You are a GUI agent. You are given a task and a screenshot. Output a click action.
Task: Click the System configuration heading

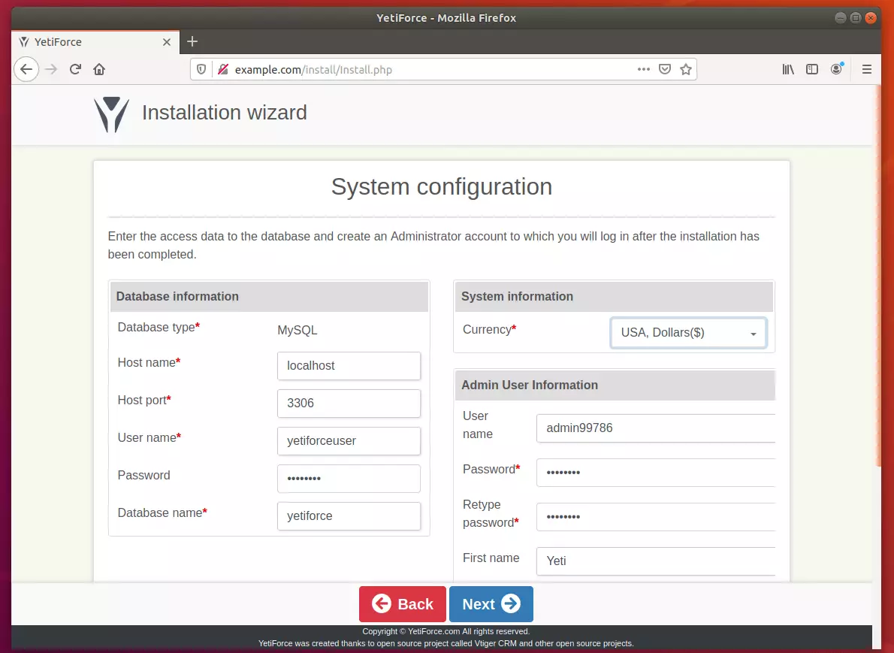coord(442,187)
